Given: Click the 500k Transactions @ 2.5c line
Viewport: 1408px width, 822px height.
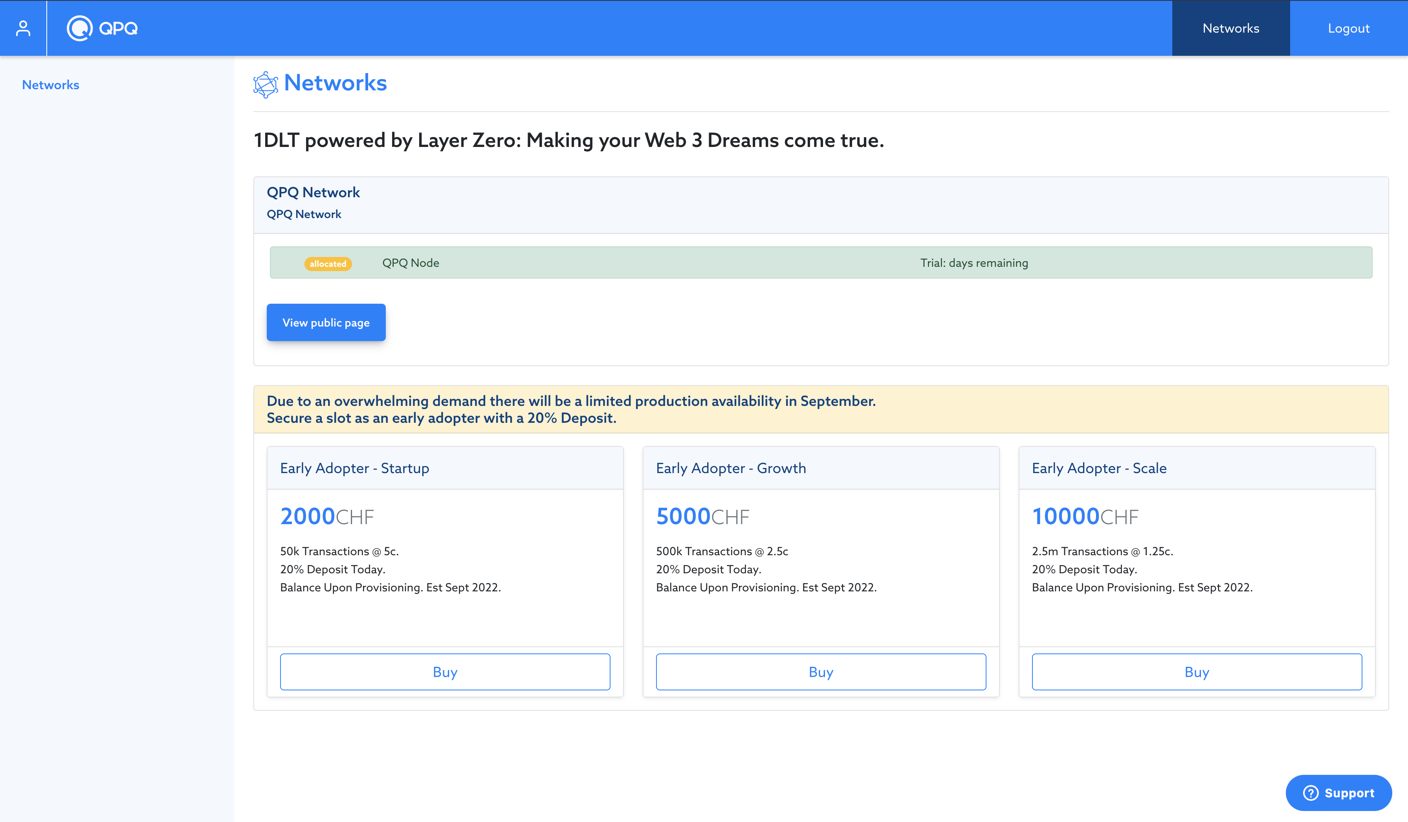Looking at the screenshot, I should click(x=722, y=551).
